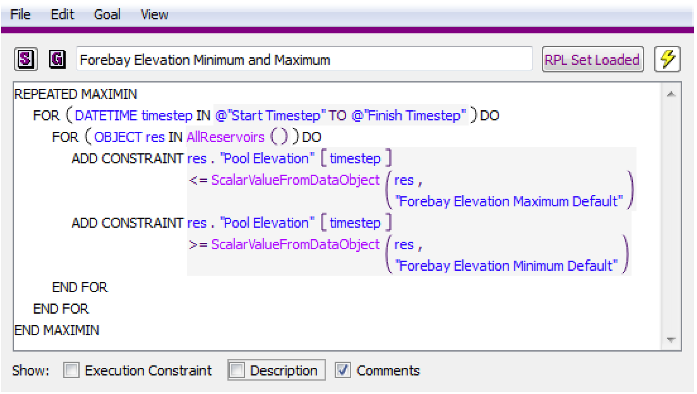
Task: Toggle the Description checkbox
Action: pyautogui.click(x=237, y=370)
